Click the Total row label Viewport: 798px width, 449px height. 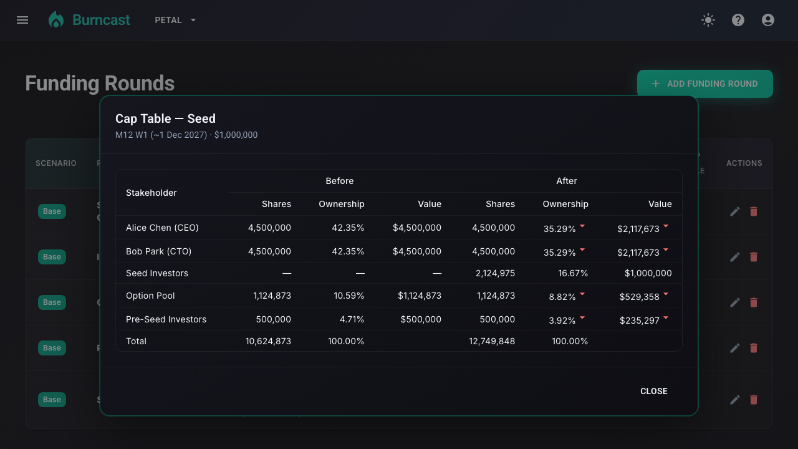136,341
